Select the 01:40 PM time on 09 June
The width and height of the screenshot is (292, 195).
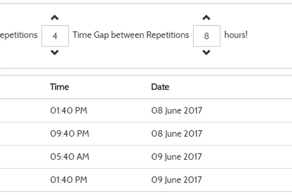[x=69, y=180]
